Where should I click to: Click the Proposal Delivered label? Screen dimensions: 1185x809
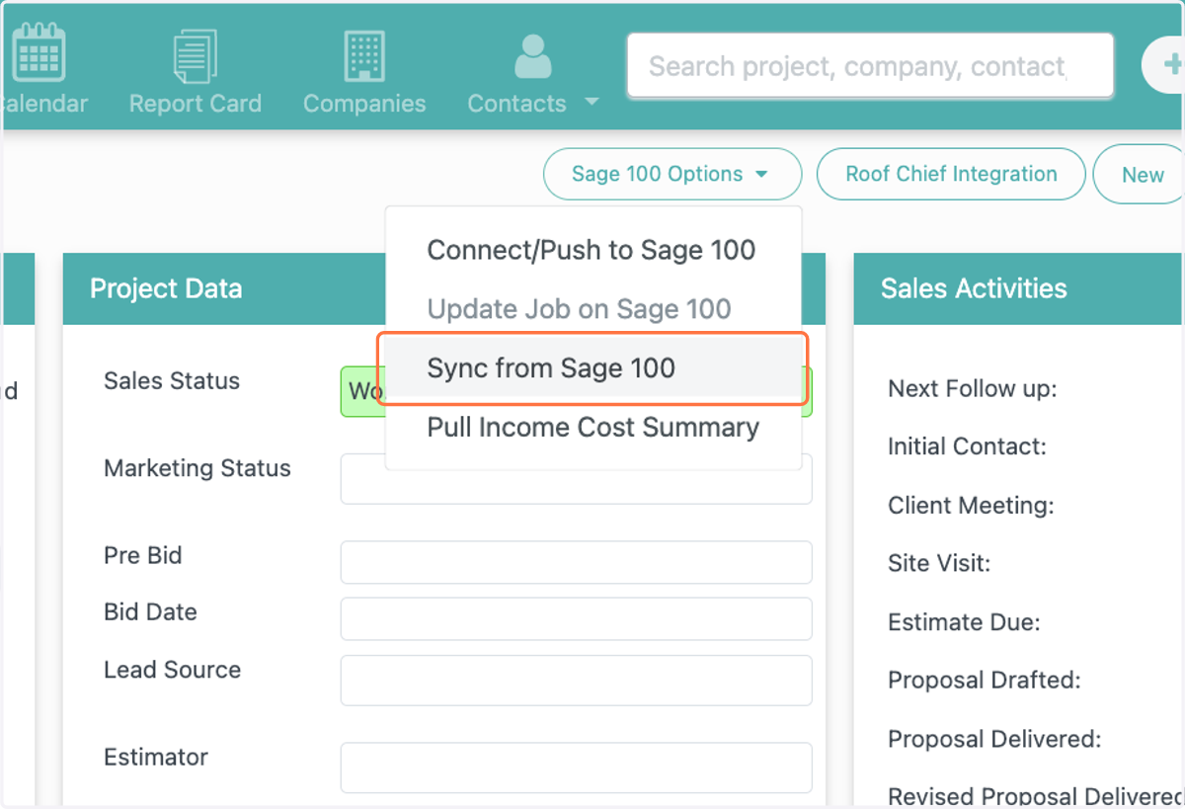(x=994, y=739)
